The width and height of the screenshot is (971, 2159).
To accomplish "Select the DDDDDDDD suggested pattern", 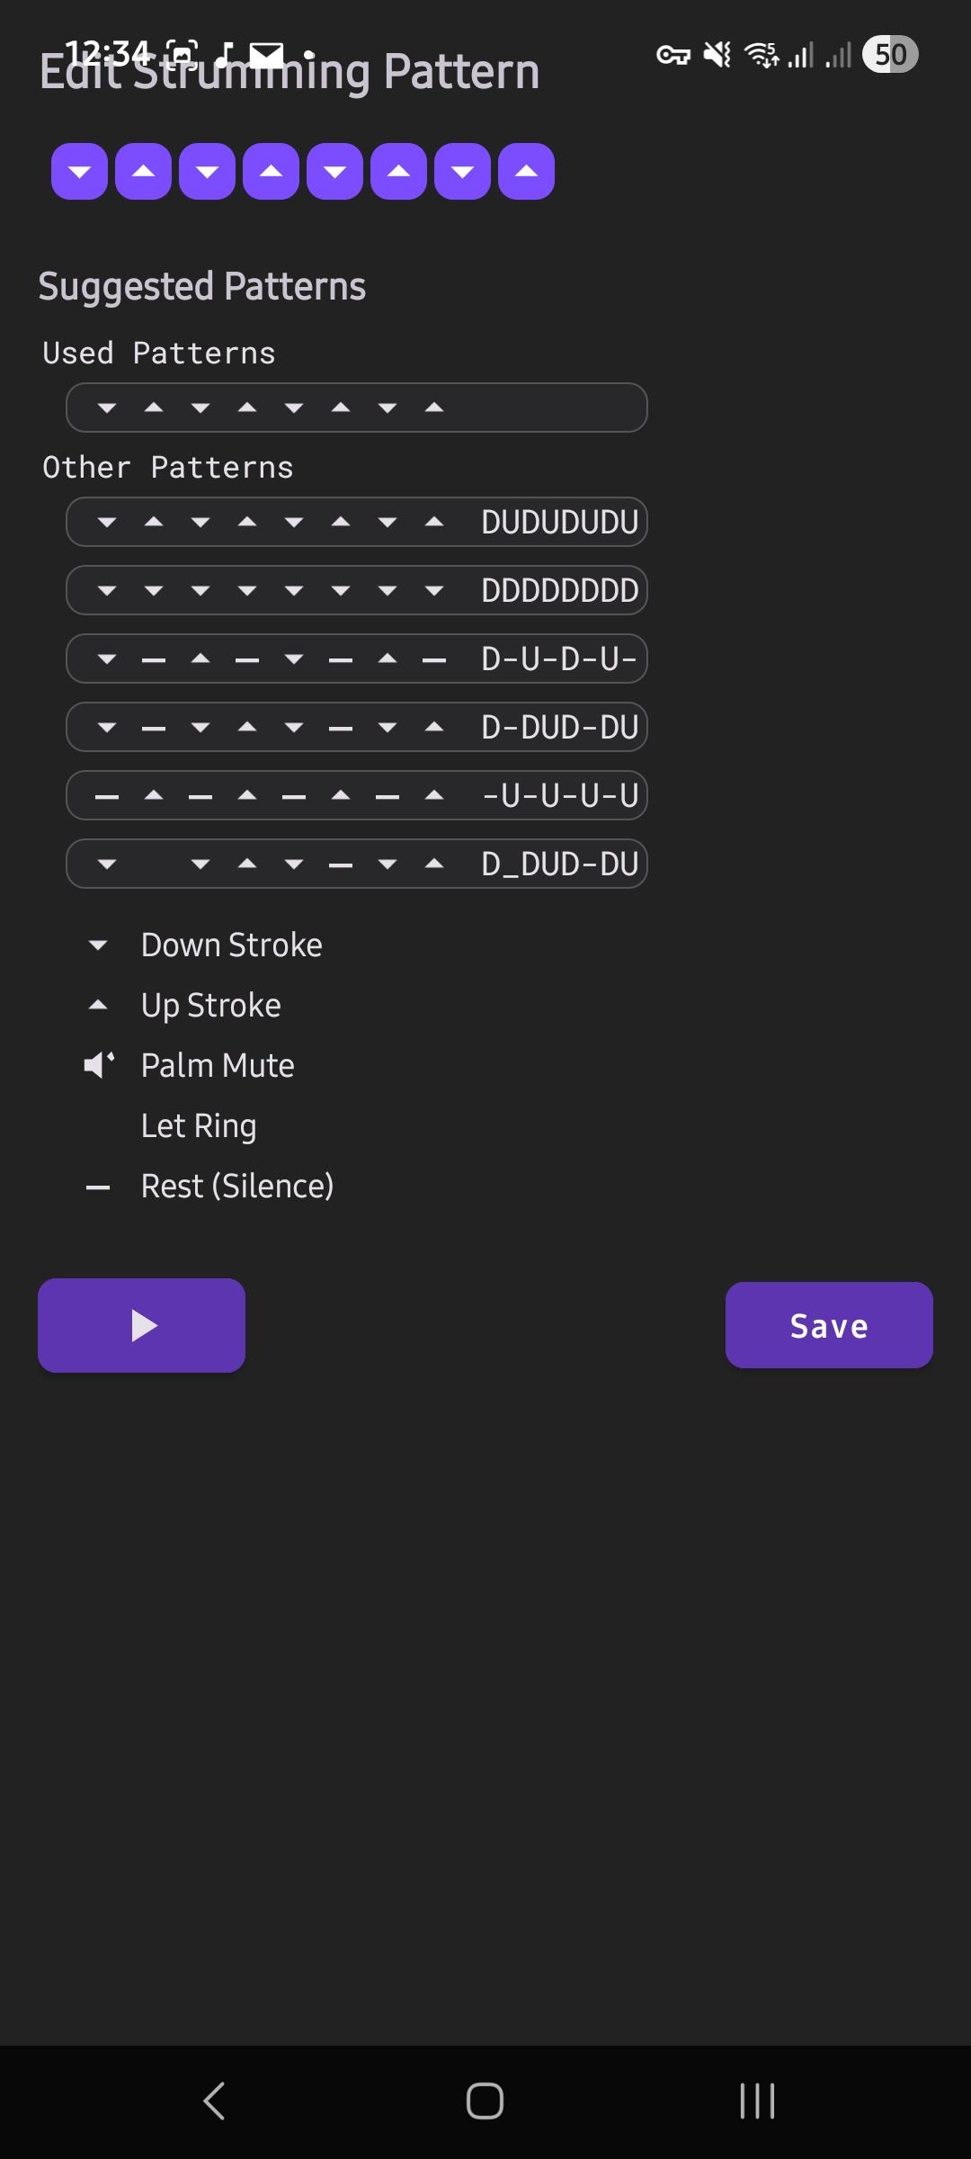I will pyautogui.click(x=357, y=590).
